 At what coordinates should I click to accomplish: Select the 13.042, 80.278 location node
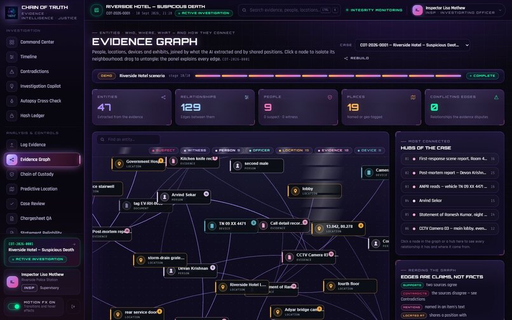(339, 229)
